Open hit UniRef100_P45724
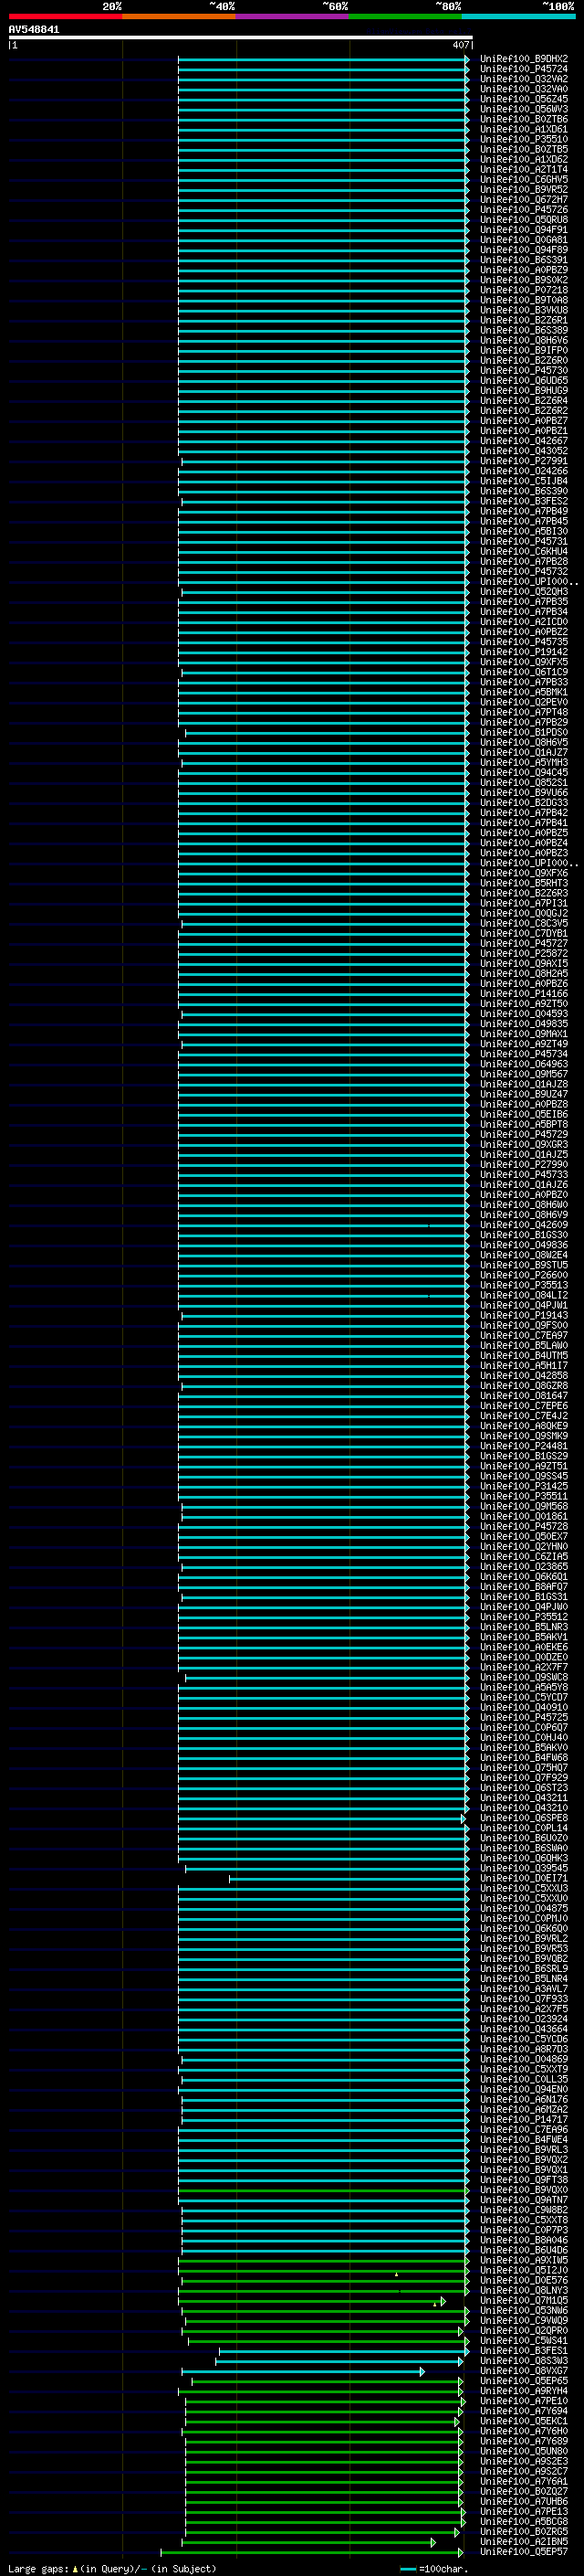Viewport: 584px width, 2576px height. [x=523, y=69]
